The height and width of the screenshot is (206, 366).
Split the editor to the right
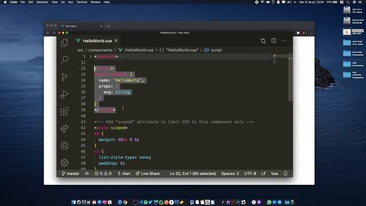click(x=274, y=41)
